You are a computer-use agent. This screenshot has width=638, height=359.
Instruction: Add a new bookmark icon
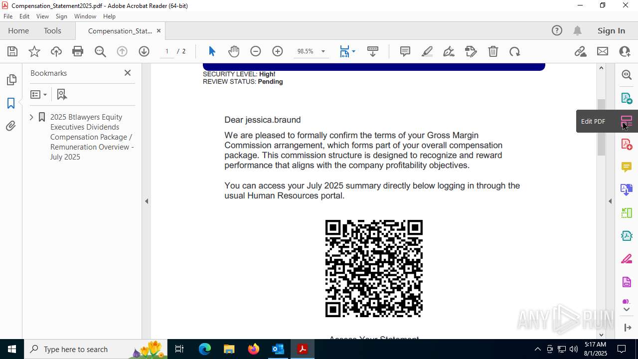tap(61, 94)
